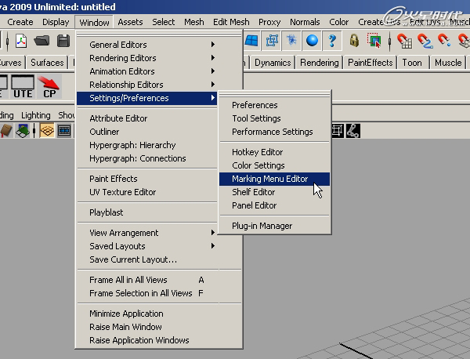Switch to the PaintEffects shelf tab
The height and width of the screenshot is (359, 470).
[x=370, y=63]
